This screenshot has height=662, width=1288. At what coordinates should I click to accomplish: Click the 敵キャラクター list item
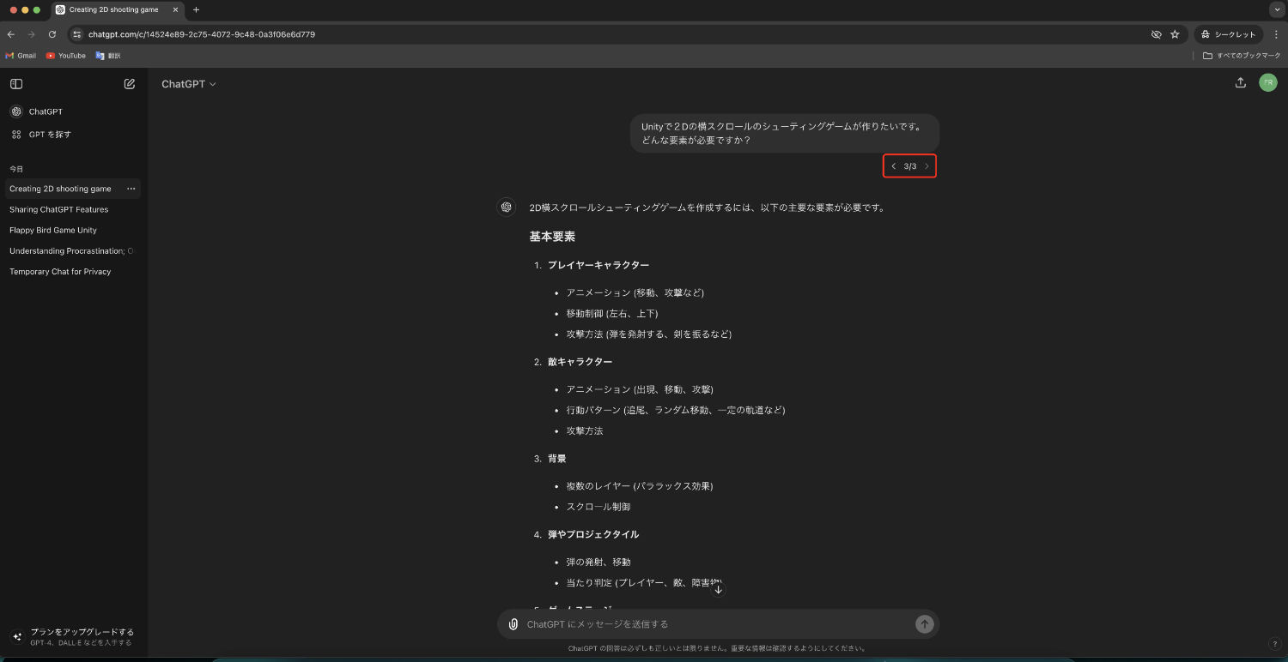(x=580, y=362)
